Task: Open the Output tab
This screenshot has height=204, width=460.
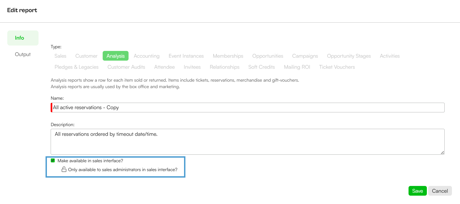Action: pos(23,54)
